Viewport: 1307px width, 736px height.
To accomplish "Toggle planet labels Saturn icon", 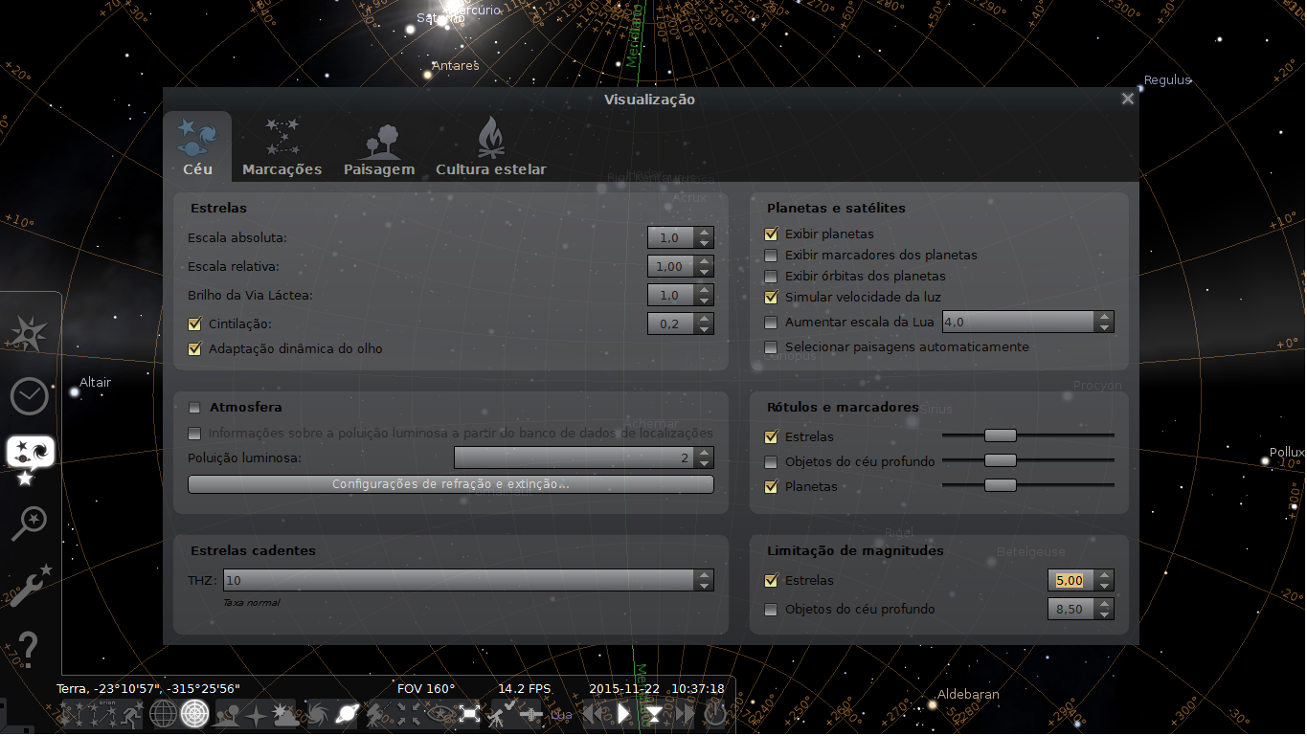I will click(x=347, y=714).
